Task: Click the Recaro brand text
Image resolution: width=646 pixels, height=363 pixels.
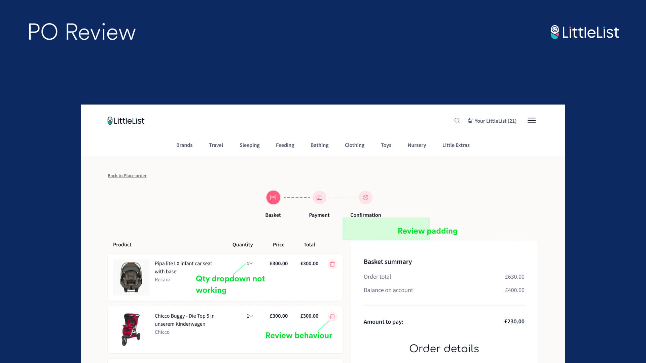Action: (x=163, y=280)
